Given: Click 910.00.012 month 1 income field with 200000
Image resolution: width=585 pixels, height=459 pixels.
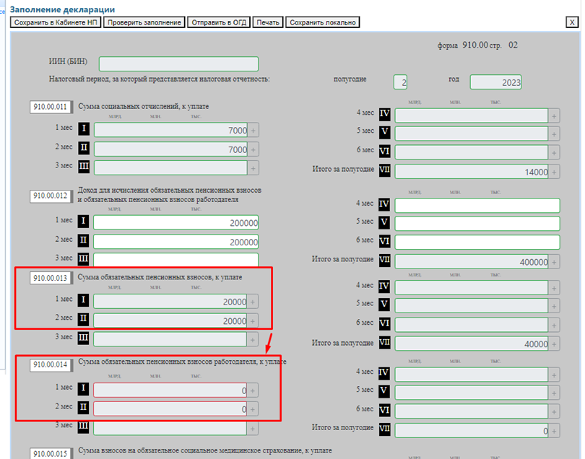Looking at the screenshot, I should pos(175,223).
